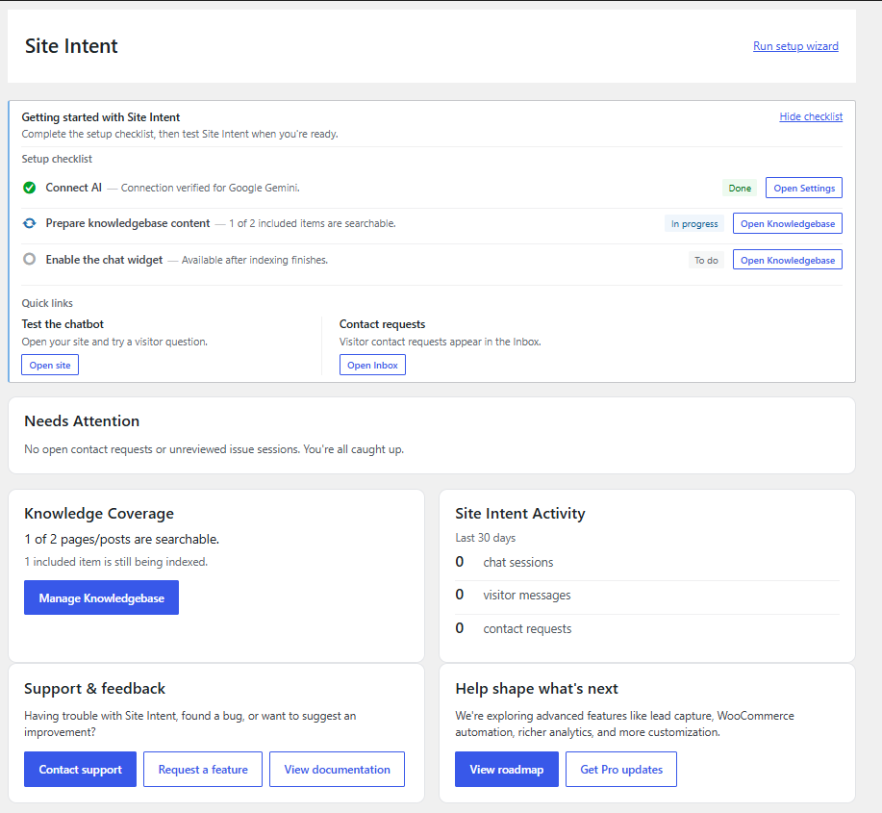Open the Run setup wizard link
This screenshot has width=882, height=813.
click(x=795, y=46)
